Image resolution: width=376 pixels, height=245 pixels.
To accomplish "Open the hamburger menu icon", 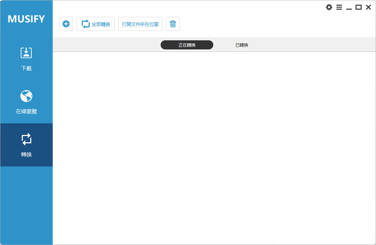I will pyautogui.click(x=339, y=7).
